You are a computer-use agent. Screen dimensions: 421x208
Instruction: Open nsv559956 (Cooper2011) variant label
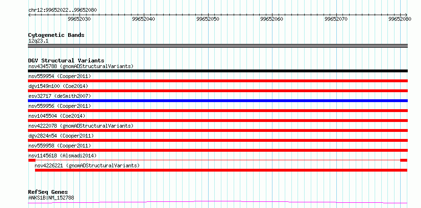pyautogui.click(x=60, y=106)
